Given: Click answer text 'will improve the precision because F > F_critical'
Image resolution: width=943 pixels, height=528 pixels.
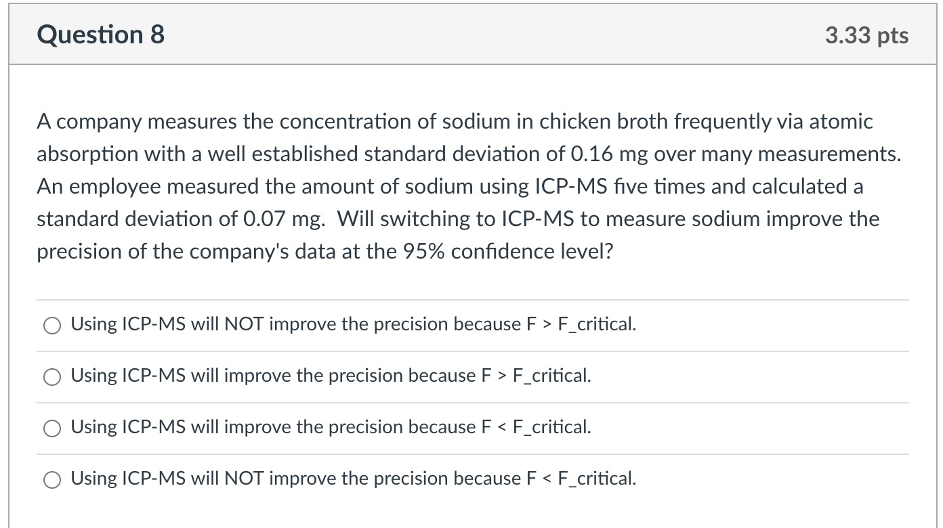Looking at the screenshot, I should pos(331,376).
